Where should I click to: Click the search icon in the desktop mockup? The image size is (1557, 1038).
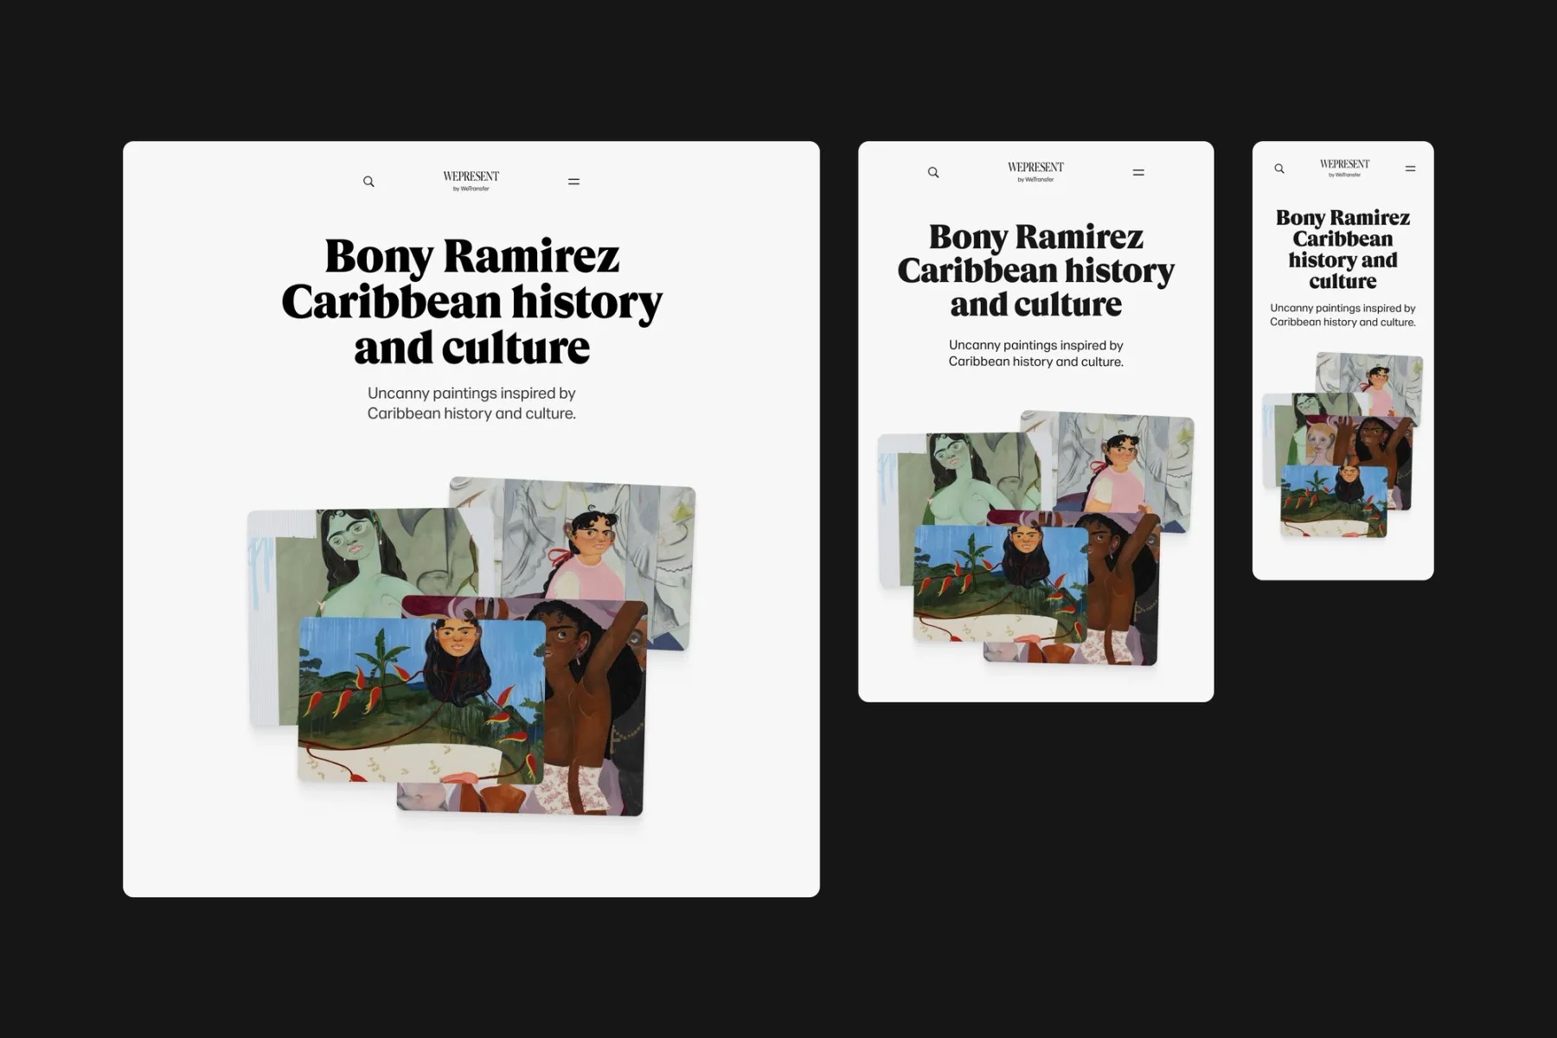pyautogui.click(x=368, y=182)
